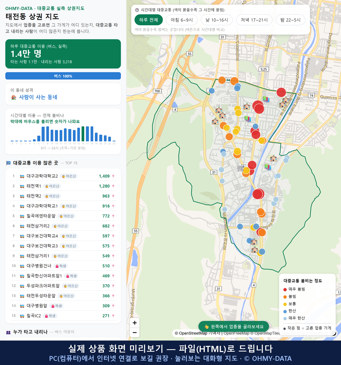Click the 1,409 ridership value
341x365 pixels.
(104, 176)
